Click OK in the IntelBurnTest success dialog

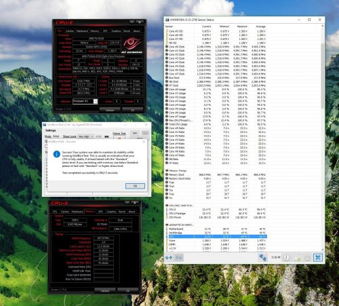135,186
